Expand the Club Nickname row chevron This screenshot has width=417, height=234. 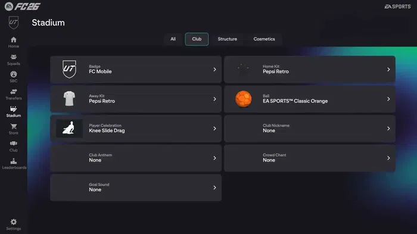[388, 129]
